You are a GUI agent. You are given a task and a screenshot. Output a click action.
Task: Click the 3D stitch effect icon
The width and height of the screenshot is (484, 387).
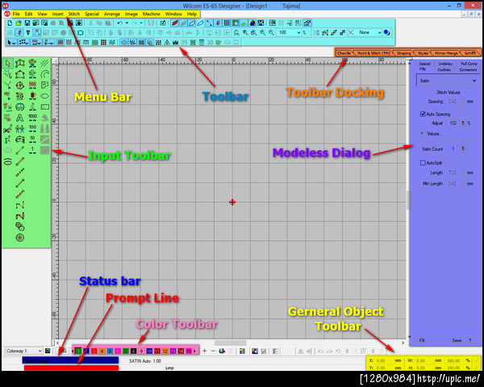[211, 42]
